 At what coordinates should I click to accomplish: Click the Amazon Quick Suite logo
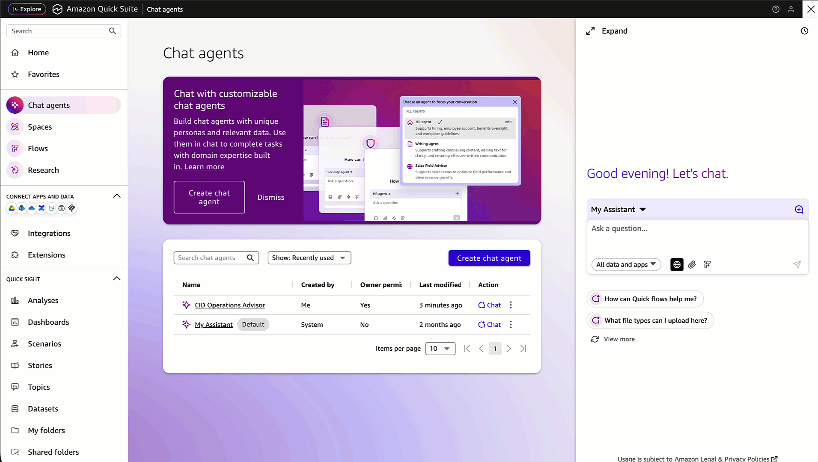tap(57, 9)
